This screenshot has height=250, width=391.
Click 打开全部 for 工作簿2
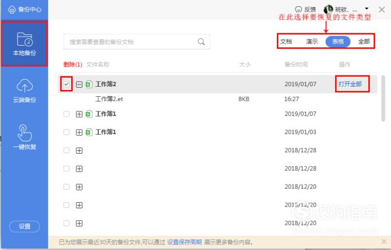350,84
